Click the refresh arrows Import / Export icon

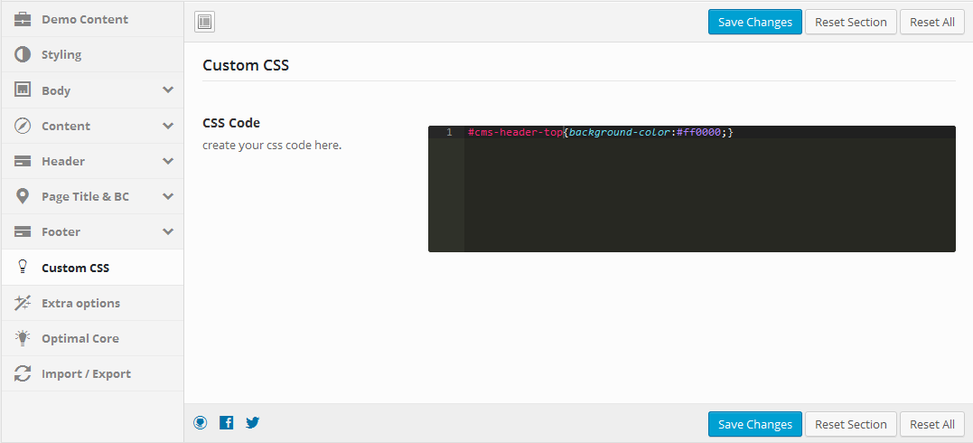coord(23,373)
